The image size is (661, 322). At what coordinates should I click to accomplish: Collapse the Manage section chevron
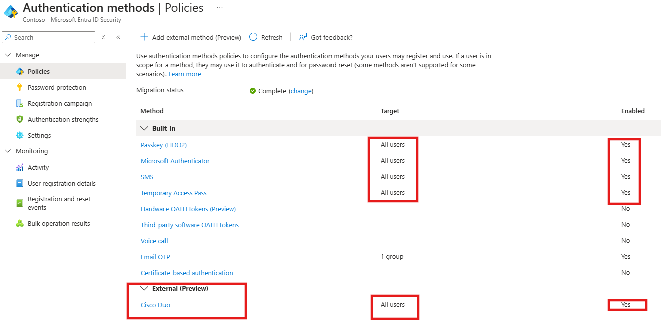click(8, 55)
